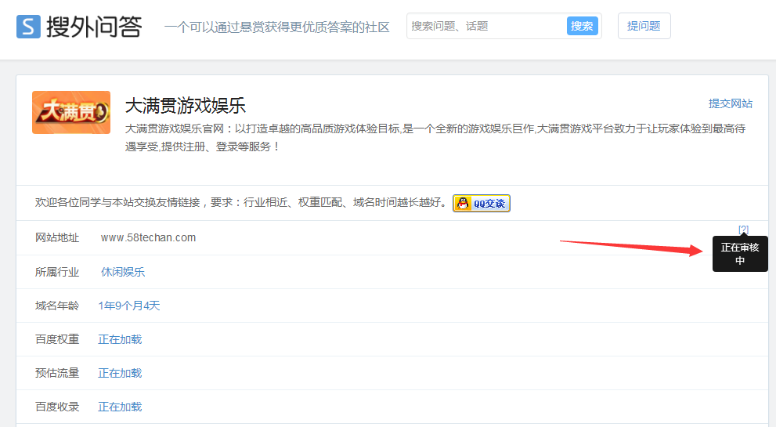
Task: Click the 提问题 button
Action: (644, 26)
